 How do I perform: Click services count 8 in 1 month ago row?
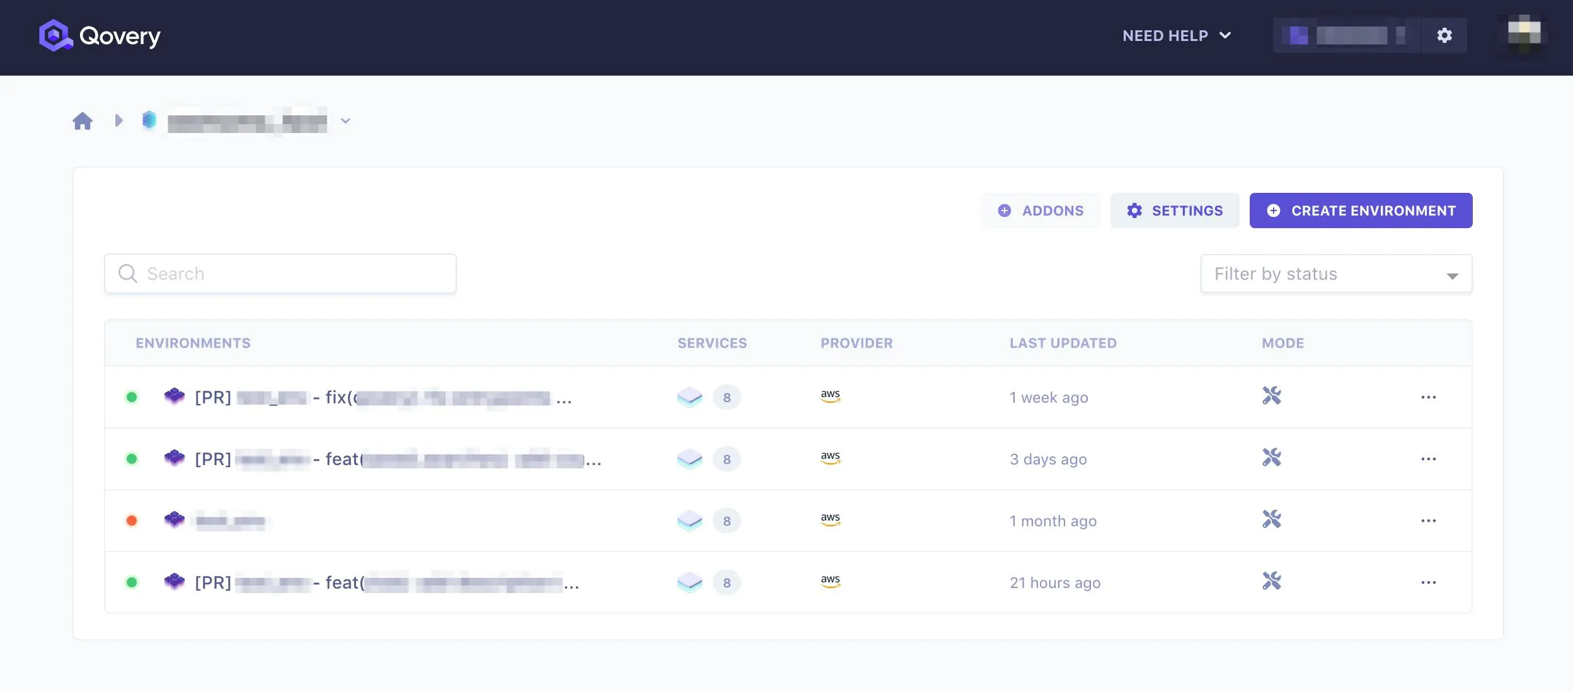[727, 521]
